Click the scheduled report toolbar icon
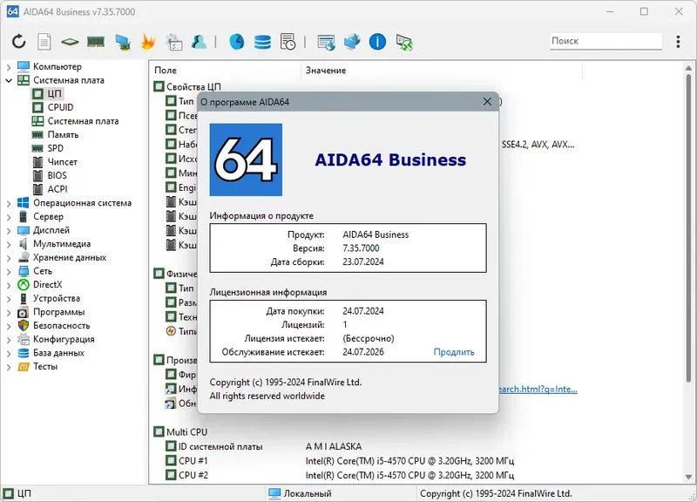 (287, 41)
